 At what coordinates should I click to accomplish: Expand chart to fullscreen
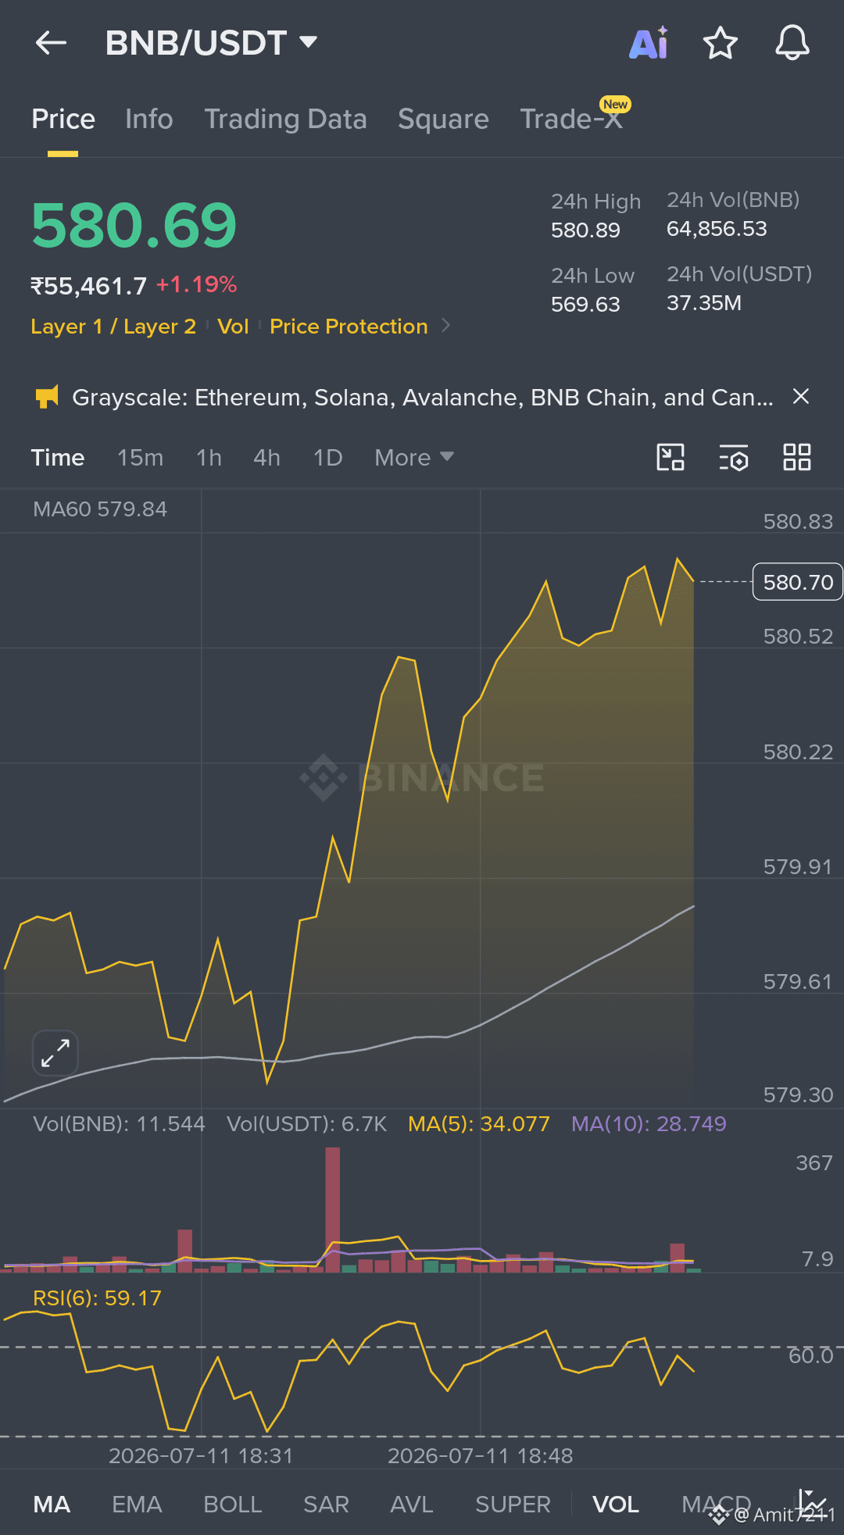coord(55,1053)
